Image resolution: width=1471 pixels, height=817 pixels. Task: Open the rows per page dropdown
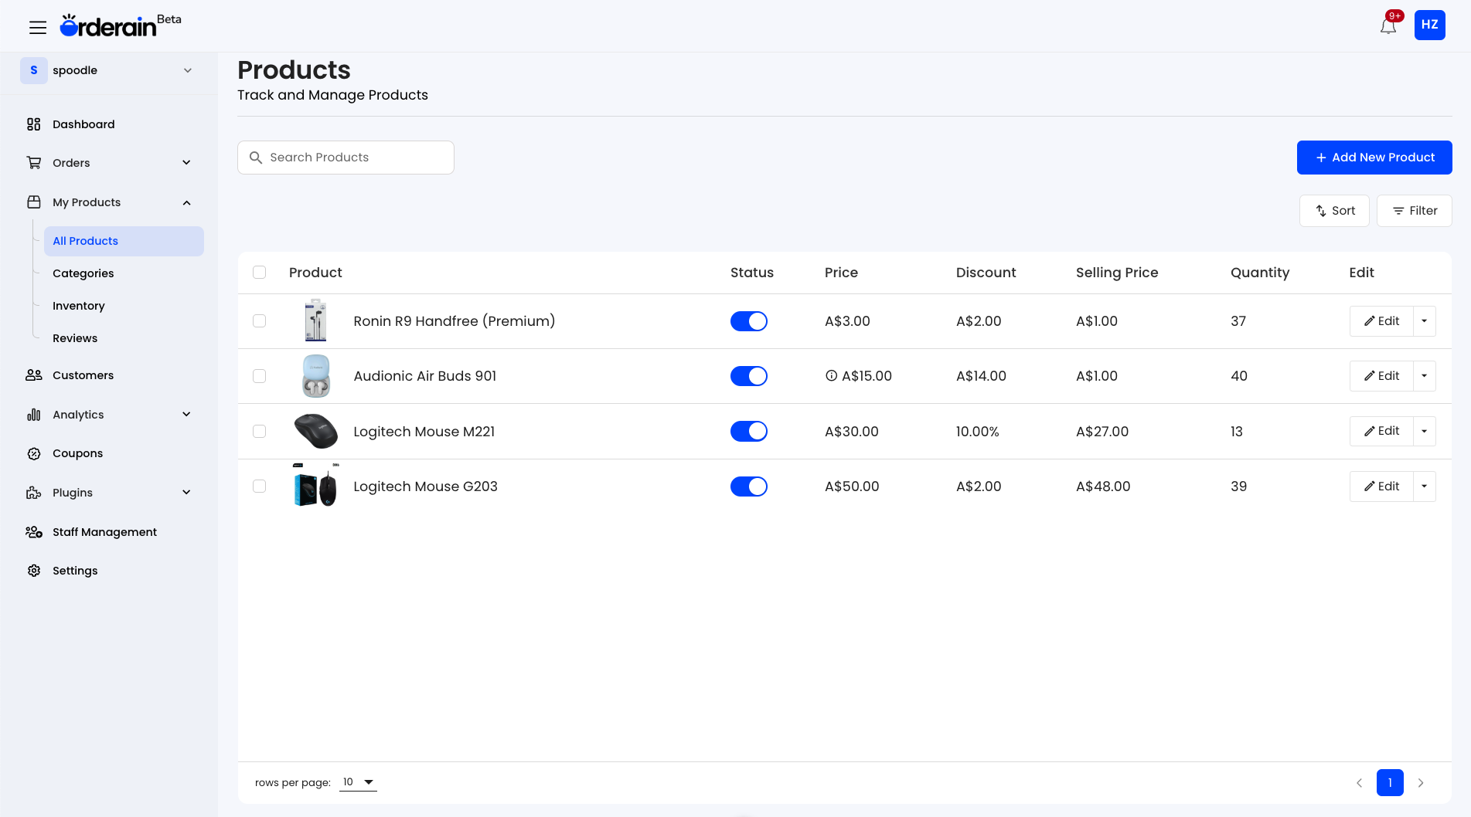point(357,781)
